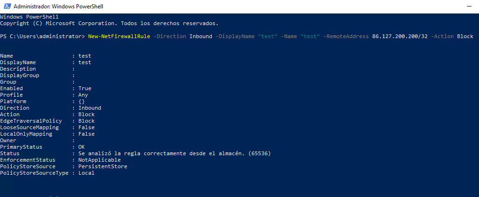Click the EdgeTraversalPolicy property label

pyautogui.click(x=31, y=121)
